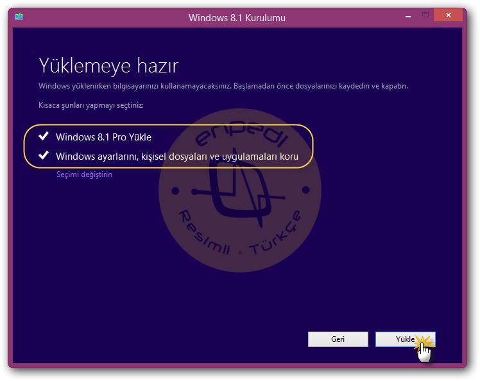The image size is (480, 381).
Task: Close the Windows 8.1 Kurulumu window
Action: [x=448, y=15]
